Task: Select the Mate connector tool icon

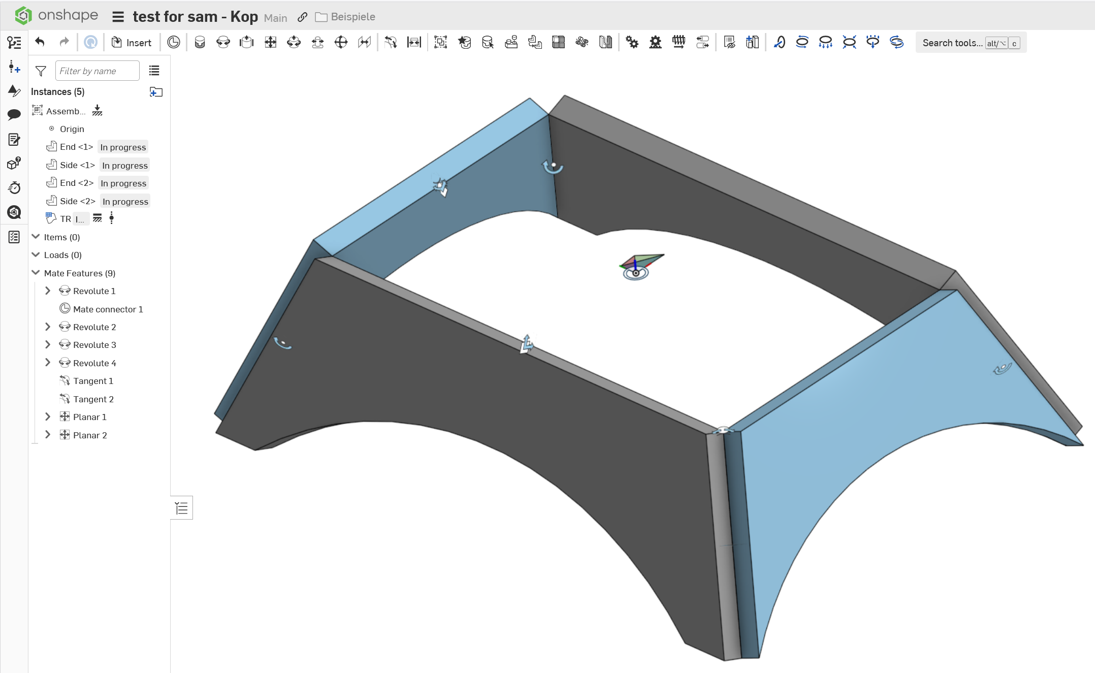Action: coord(174,42)
